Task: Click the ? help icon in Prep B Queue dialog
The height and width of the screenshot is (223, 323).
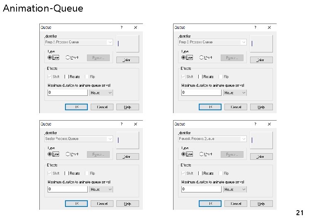Action: 255,27
